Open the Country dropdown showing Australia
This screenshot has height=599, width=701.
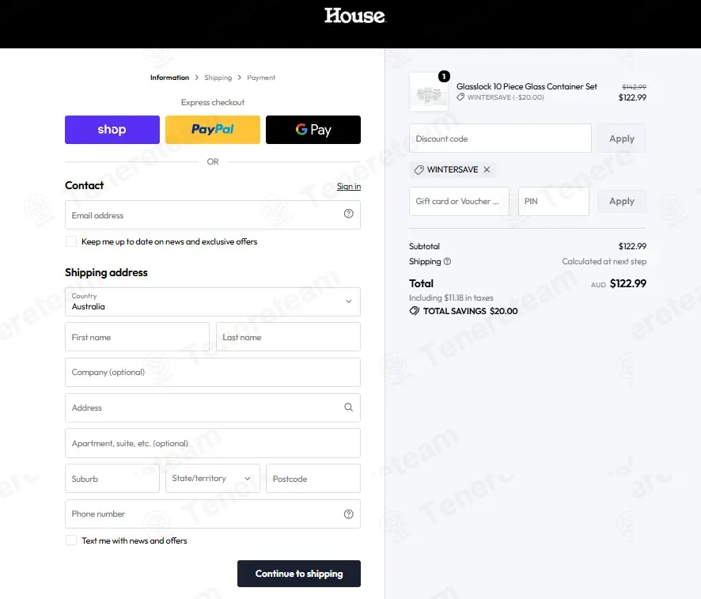pos(213,301)
